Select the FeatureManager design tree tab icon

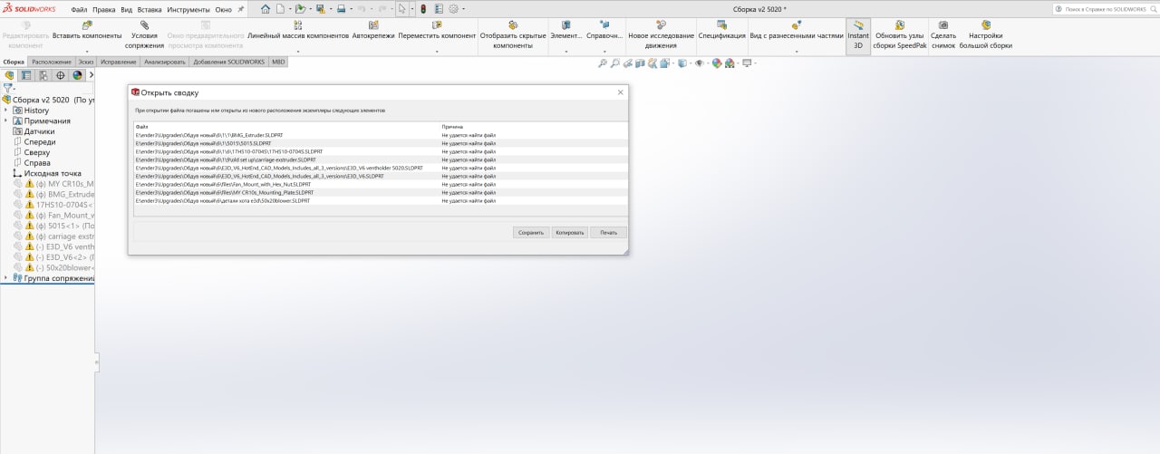click(x=9, y=76)
